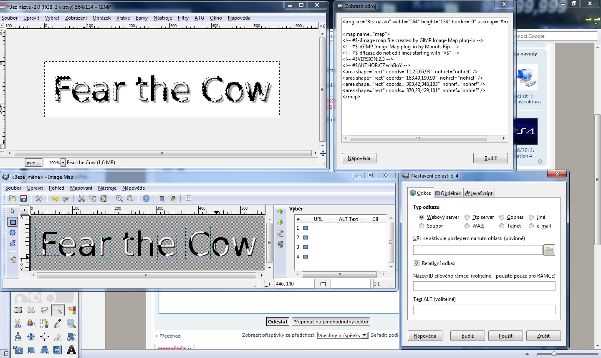Select GIMP Ellipse Select tool in toolbox

(x=31, y=310)
